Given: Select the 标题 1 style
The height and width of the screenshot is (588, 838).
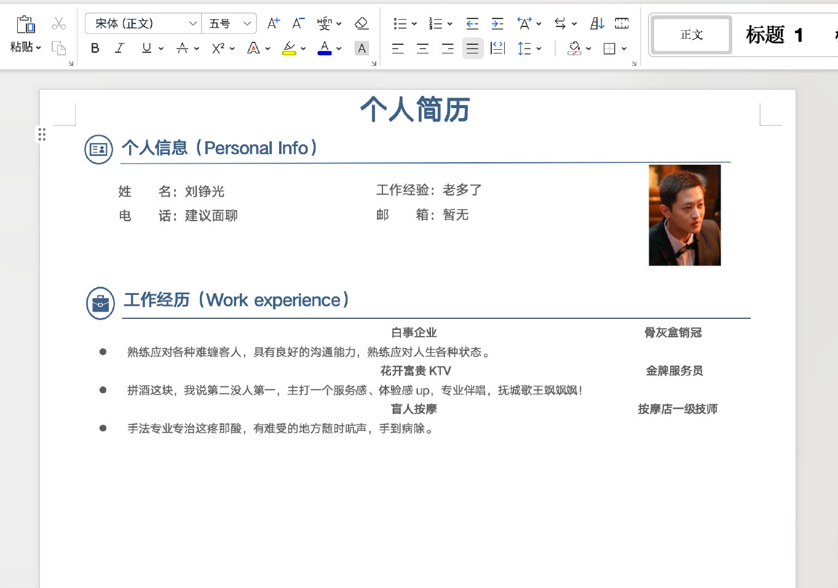Looking at the screenshot, I should (x=775, y=35).
